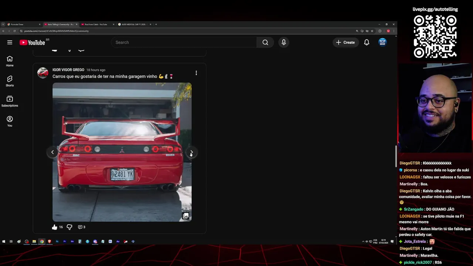Reload the page in the browser
Viewport: 473px width, 266px height.
click(x=15, y=31)
